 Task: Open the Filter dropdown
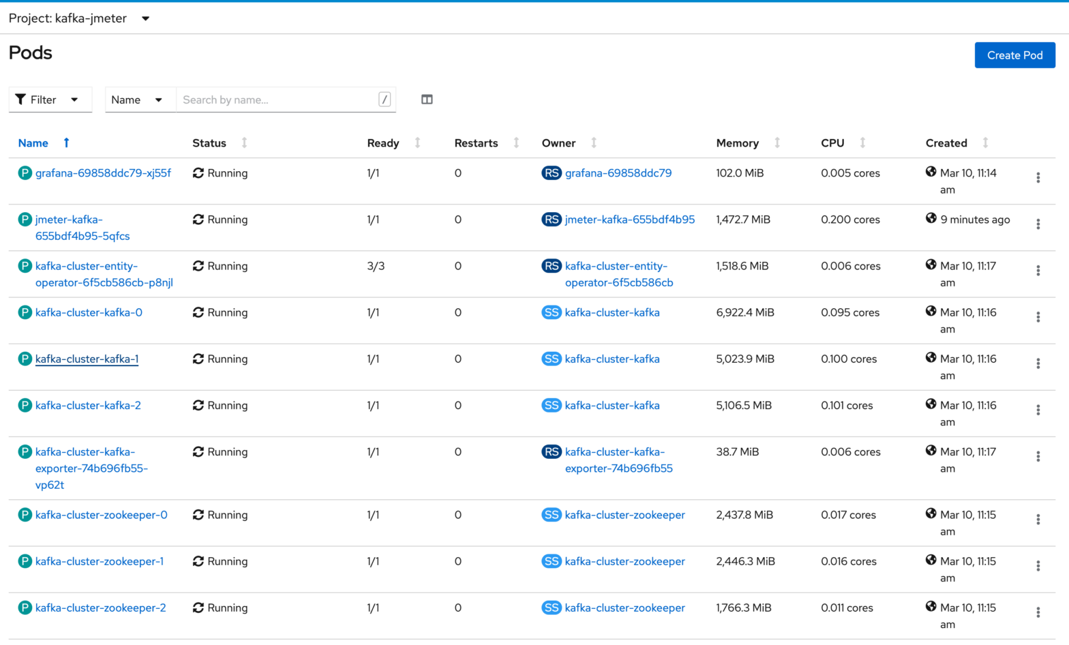coord(46,100)
